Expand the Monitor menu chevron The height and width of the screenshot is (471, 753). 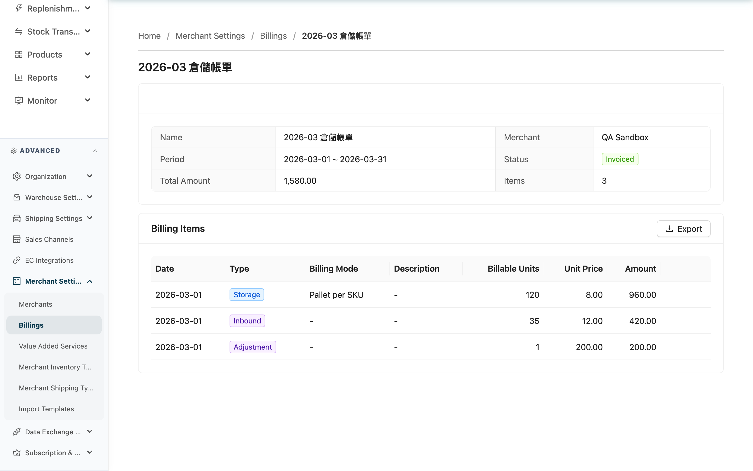tap(88, 100)
